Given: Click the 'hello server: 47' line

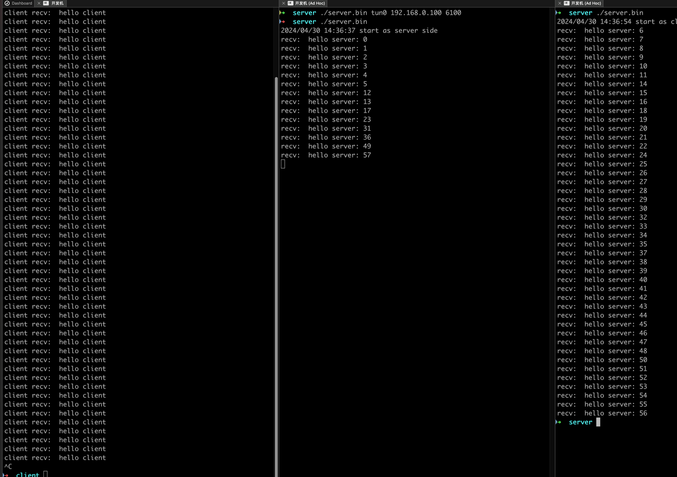Looking at the screenshot, I should pos(602,342).
